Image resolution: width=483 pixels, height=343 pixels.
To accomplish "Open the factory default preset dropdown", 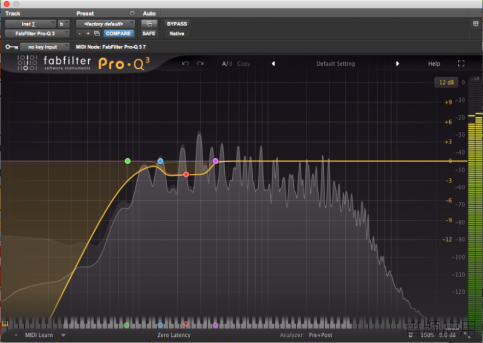I will (105, 24).
